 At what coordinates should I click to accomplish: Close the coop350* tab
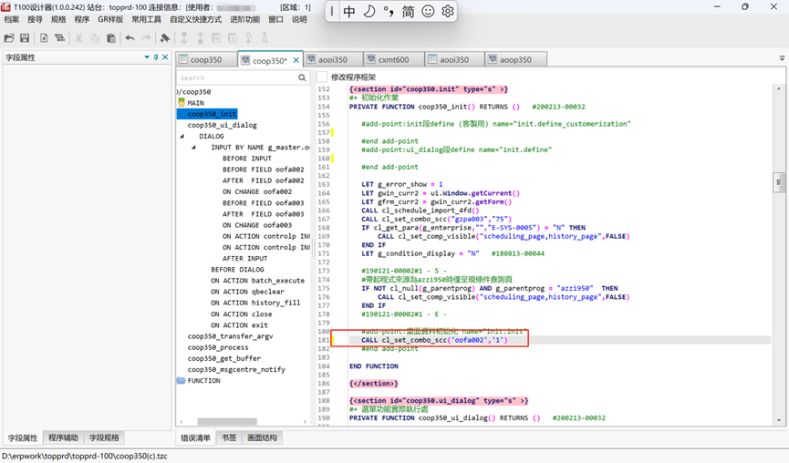coord(296,60)
